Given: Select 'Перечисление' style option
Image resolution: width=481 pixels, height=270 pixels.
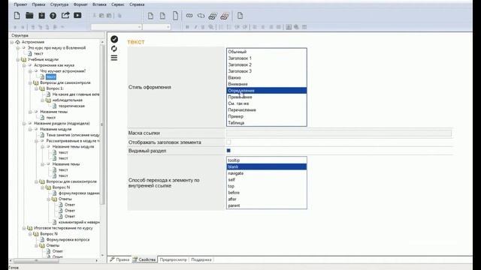Looking at the screenshot, I should pyautogui.click(x=267, y=110).
